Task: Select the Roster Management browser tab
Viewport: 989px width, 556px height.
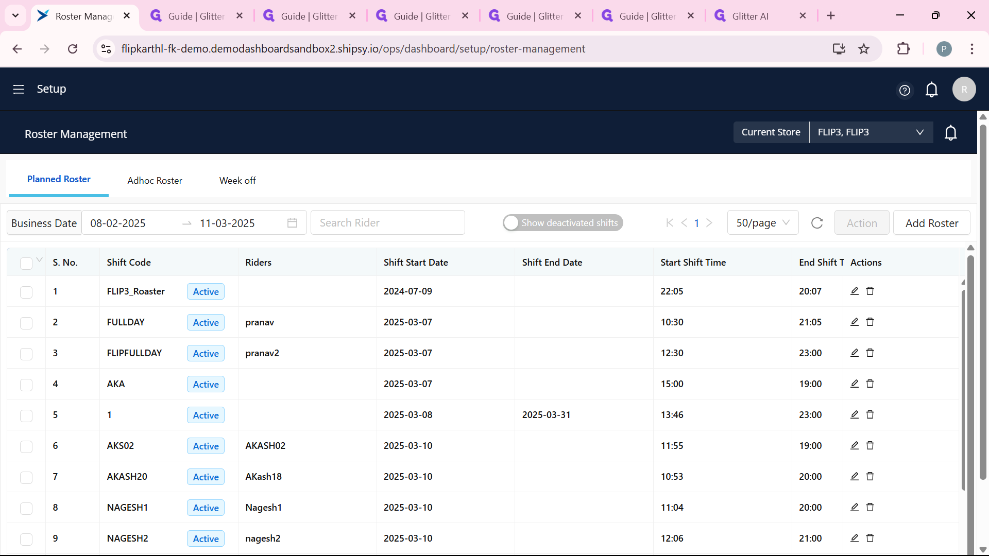Action: click(83, 16)
